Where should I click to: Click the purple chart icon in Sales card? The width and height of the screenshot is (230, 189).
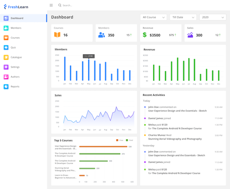[190, 35]
